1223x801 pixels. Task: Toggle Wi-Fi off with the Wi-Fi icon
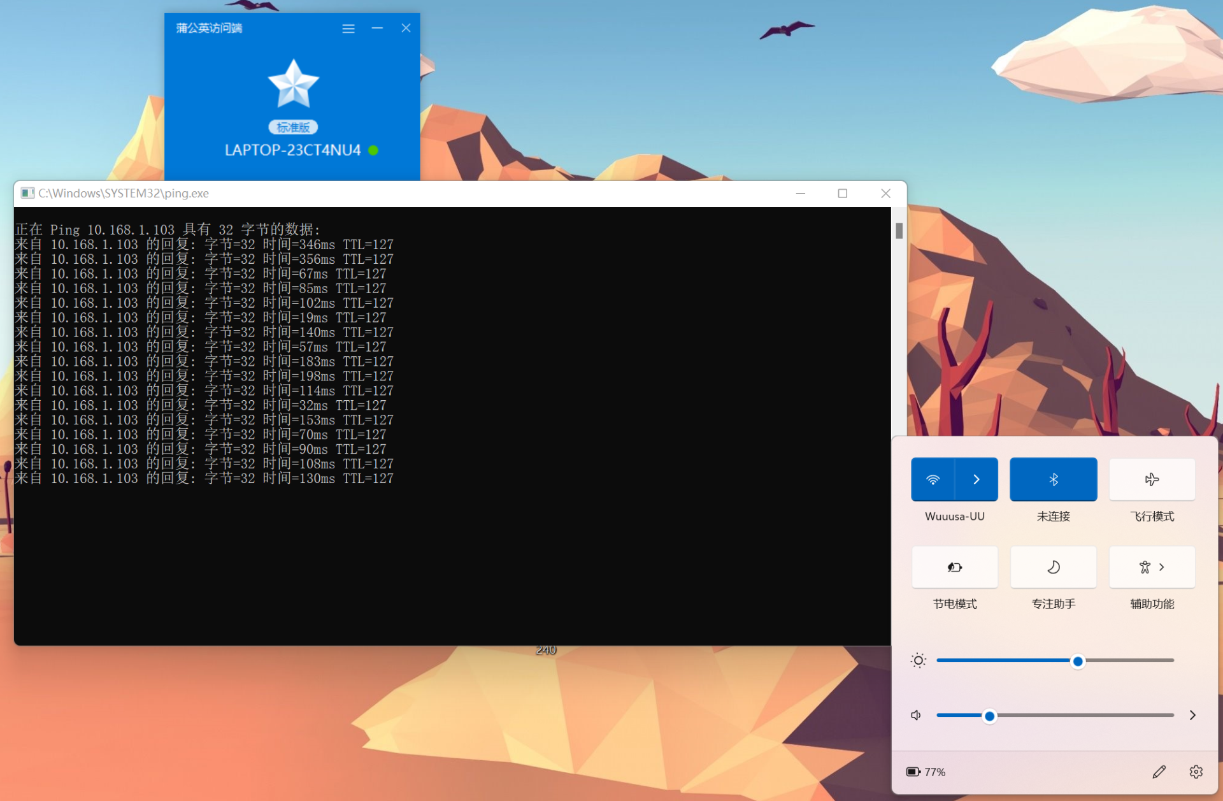[x=933, y=479]
